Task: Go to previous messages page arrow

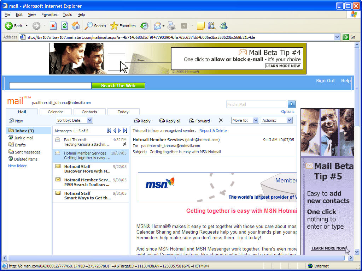Action: click(x=115, y=131)
